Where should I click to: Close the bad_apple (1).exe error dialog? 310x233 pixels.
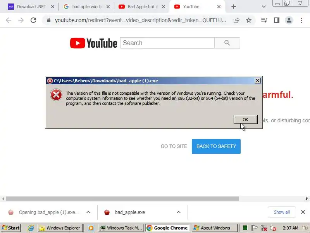click(258, 81)
